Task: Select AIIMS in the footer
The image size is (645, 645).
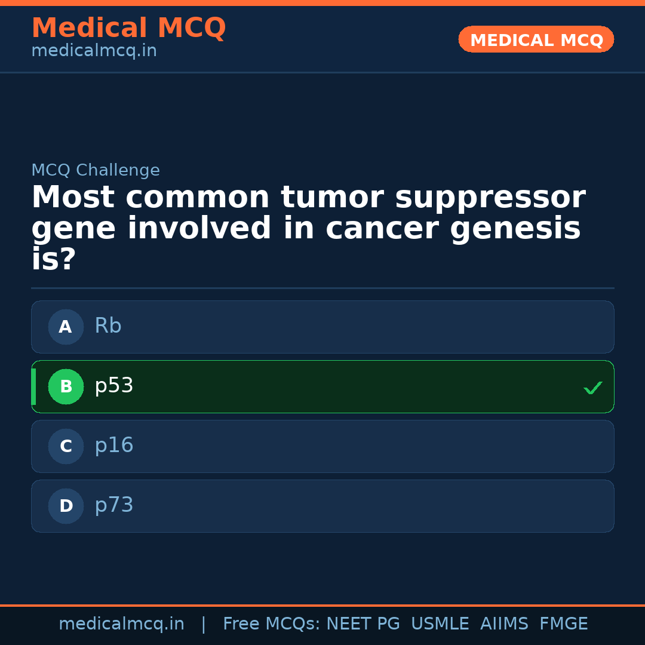Action: pyautogui.click(x=504, y=624)
